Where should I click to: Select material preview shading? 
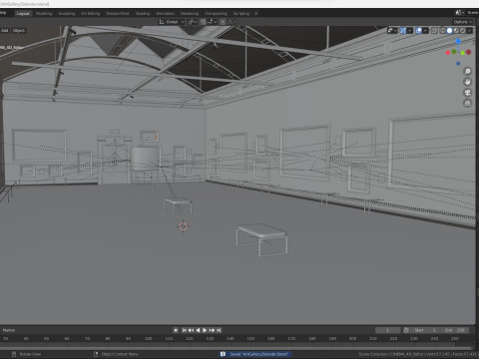[x=456, y=31]
